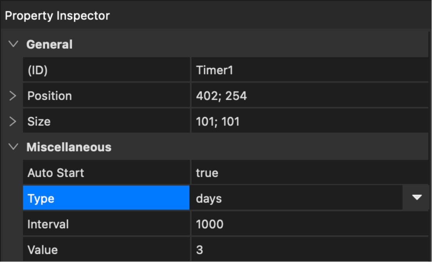Collapse the Miscellaneous section chevron
432x262 pixels.
point(14,147)
